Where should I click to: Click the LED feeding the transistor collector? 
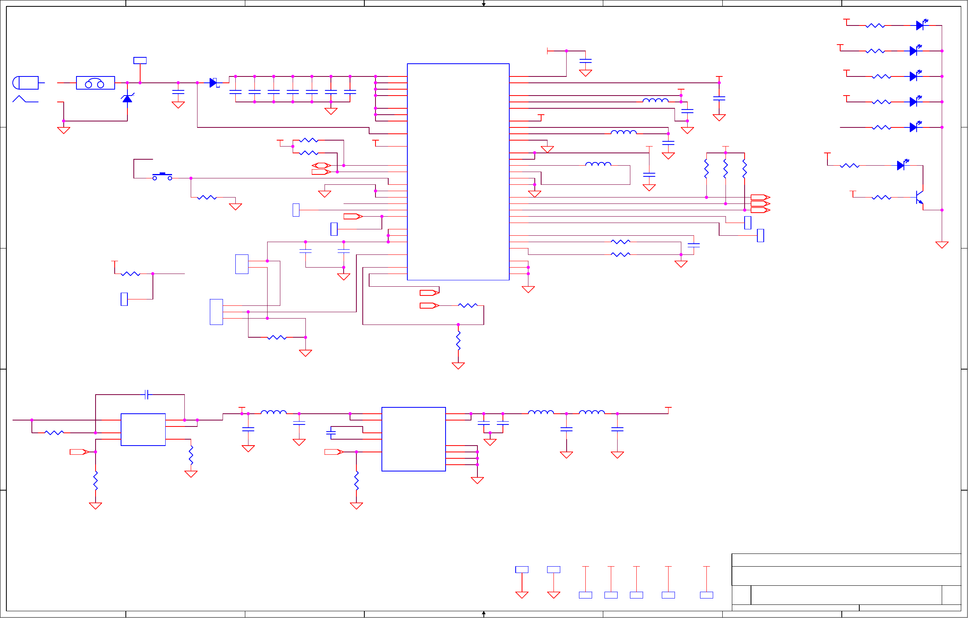[x=903, y=164]
